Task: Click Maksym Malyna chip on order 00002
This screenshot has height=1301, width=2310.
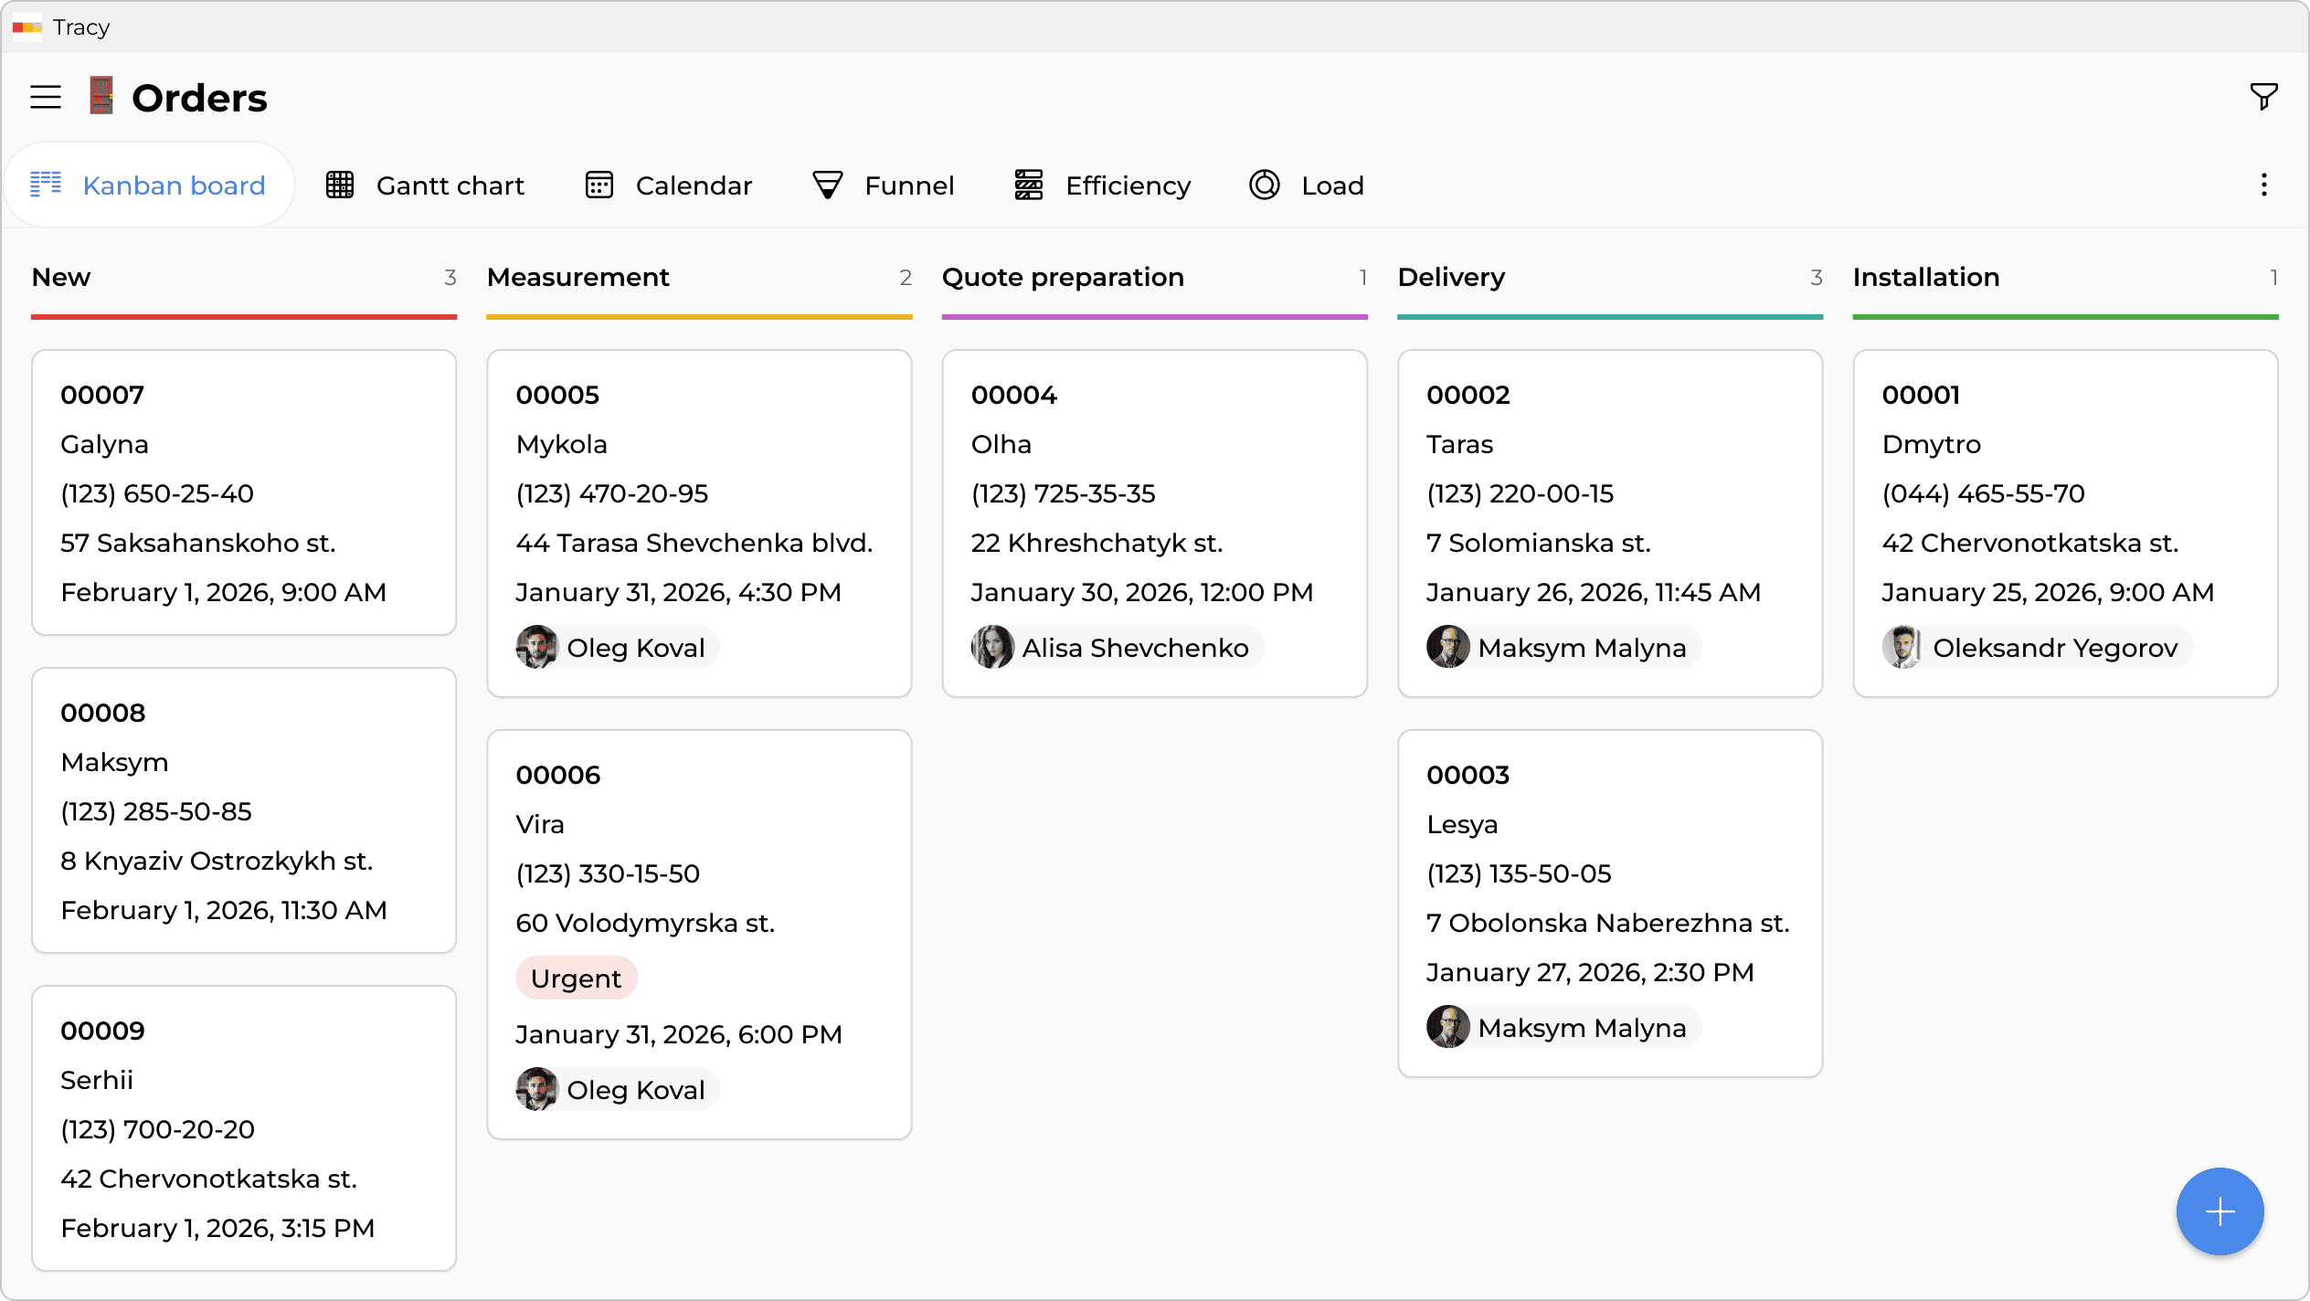Action: click(x=1564, y=648)
